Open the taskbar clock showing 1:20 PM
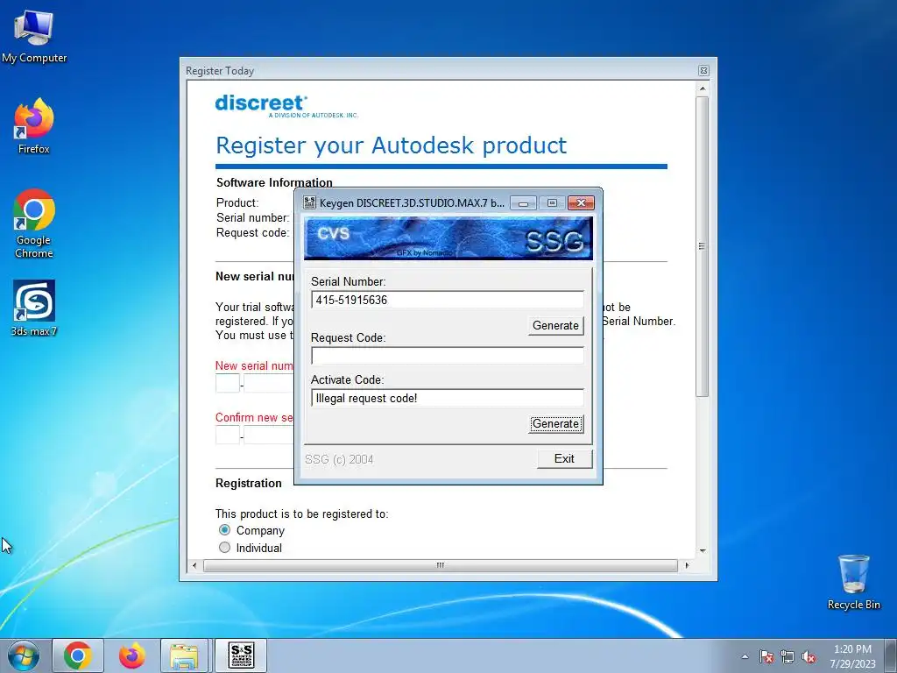The image size is (897, 673). point(852,656)
